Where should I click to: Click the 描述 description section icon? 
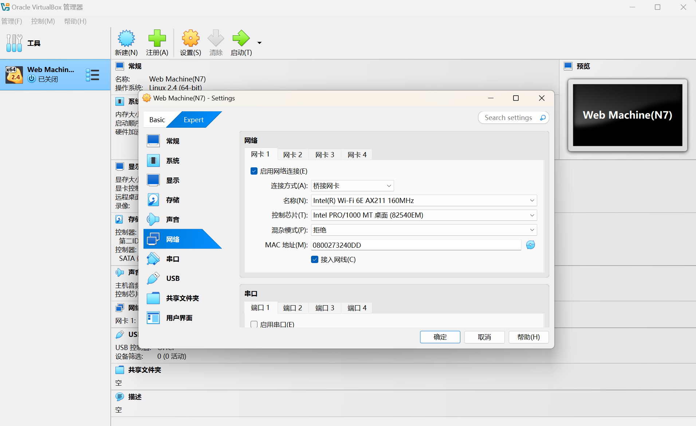(119, 397)
